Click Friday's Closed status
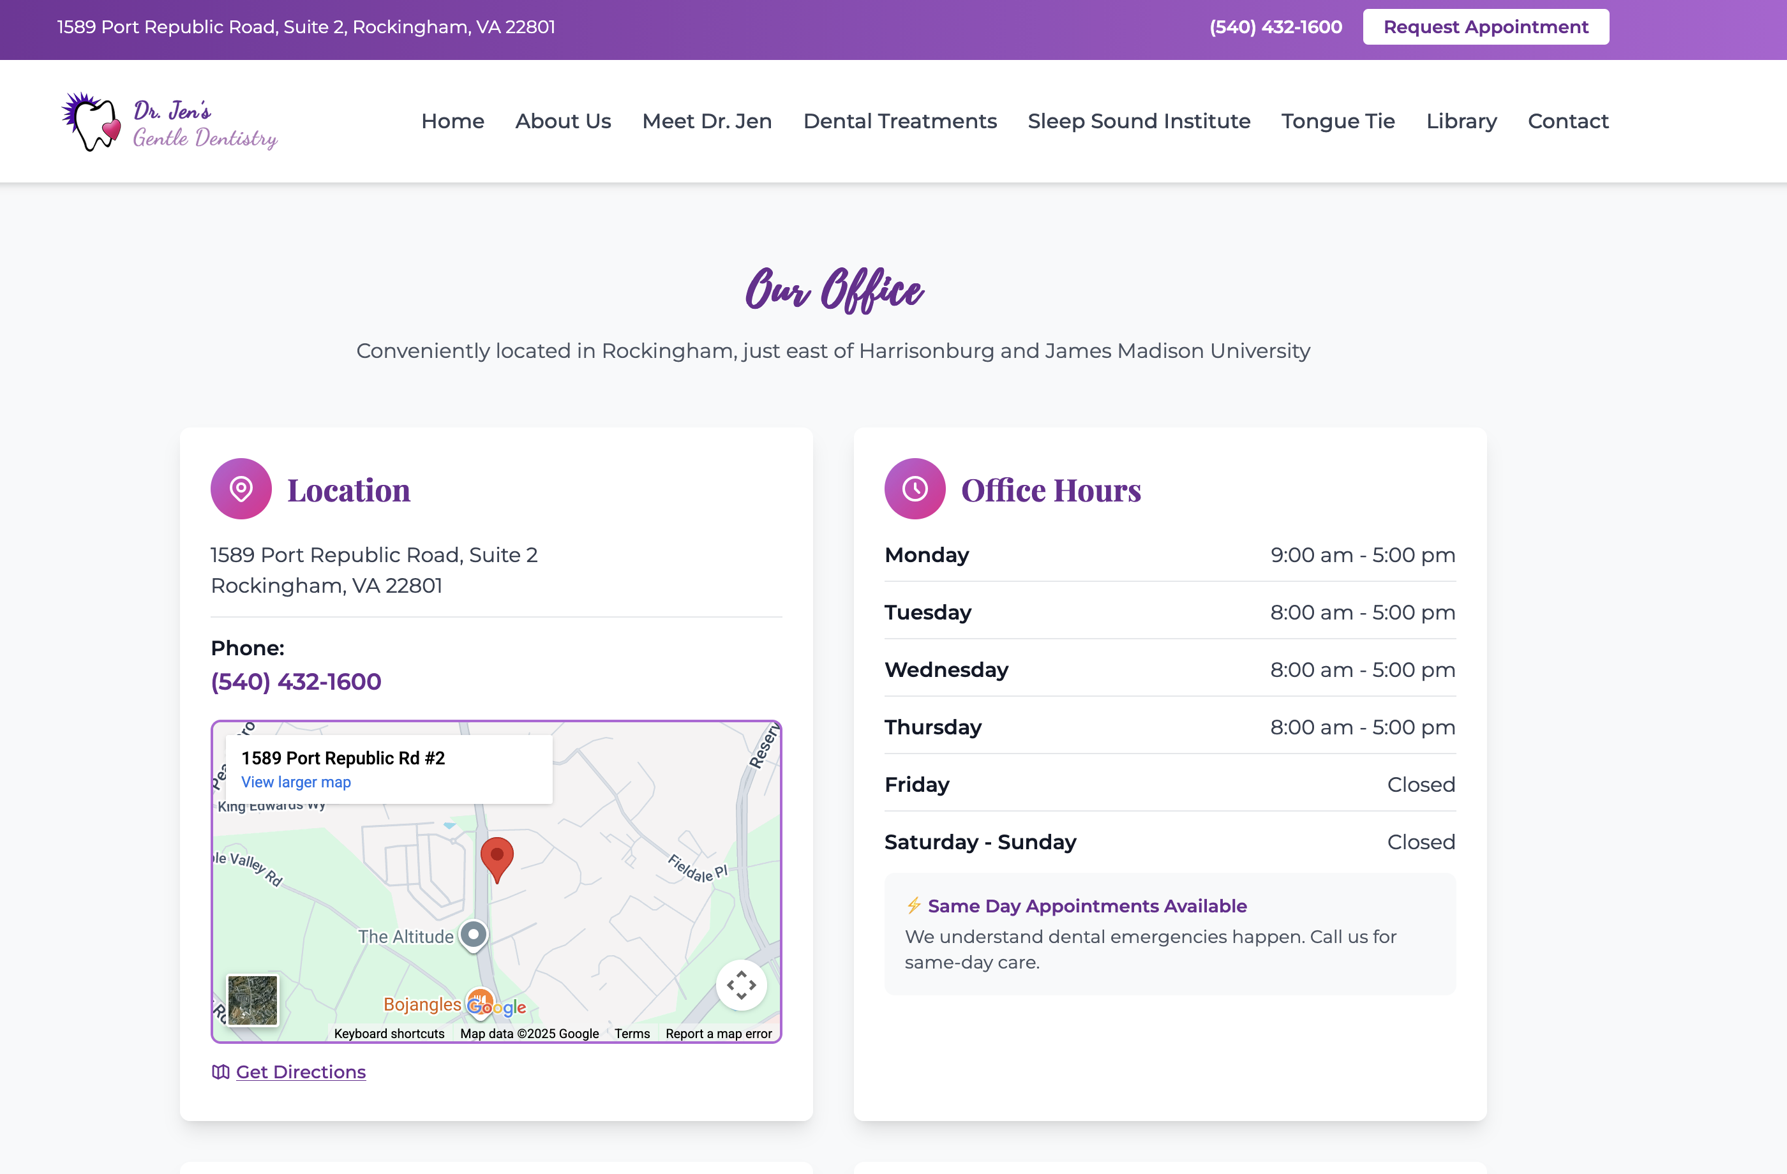The width and height of the screenshot is (1787, 1174). tap(1421, 784)
